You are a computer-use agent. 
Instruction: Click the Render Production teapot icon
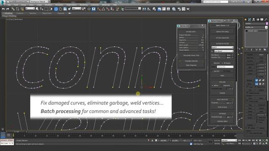click(x=188, y=9)
